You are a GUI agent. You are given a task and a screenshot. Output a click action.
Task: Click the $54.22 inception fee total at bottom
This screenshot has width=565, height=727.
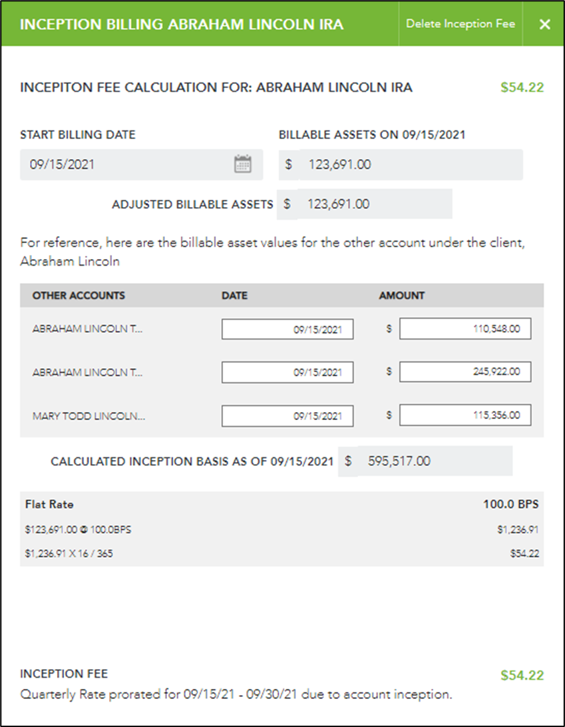[x=522, y=675]
